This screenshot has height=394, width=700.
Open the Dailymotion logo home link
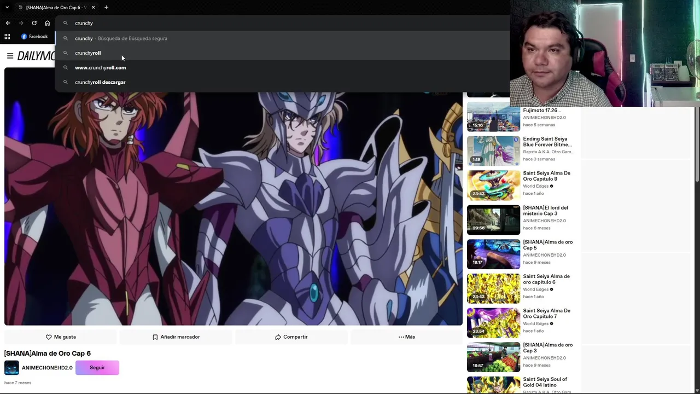point(36,56)
